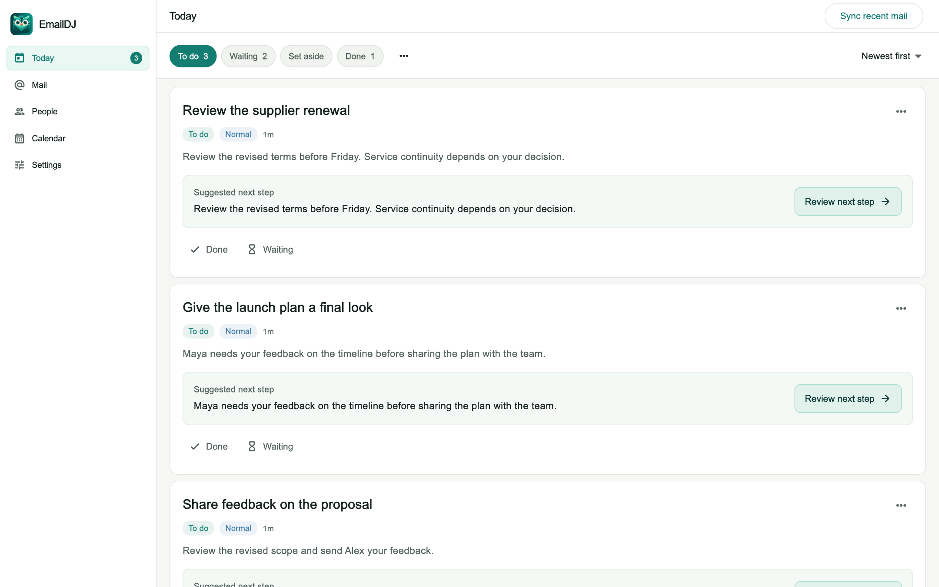Mark supplier renewal as Done

tap(209, 250)
